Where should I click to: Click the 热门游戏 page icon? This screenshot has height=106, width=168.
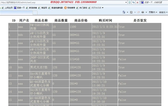(77, 8)
